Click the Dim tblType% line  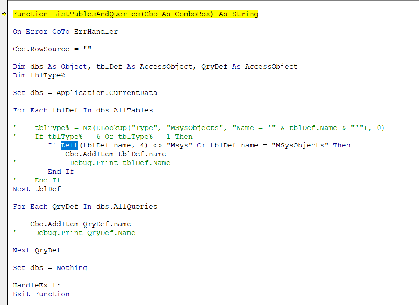pyautogui.click(x=39, y=75)
